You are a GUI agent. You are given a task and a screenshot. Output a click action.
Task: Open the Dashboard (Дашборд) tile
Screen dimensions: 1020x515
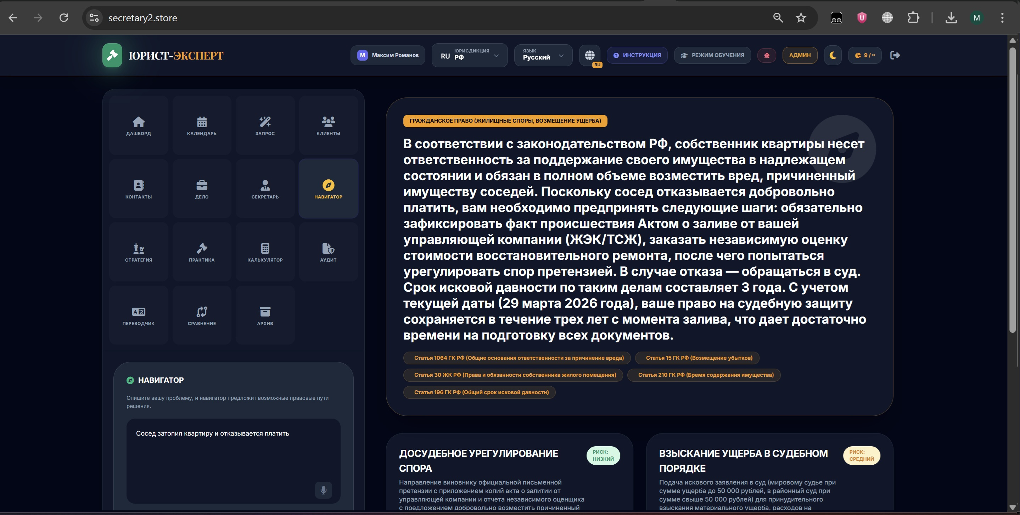(x=138, y=125)
